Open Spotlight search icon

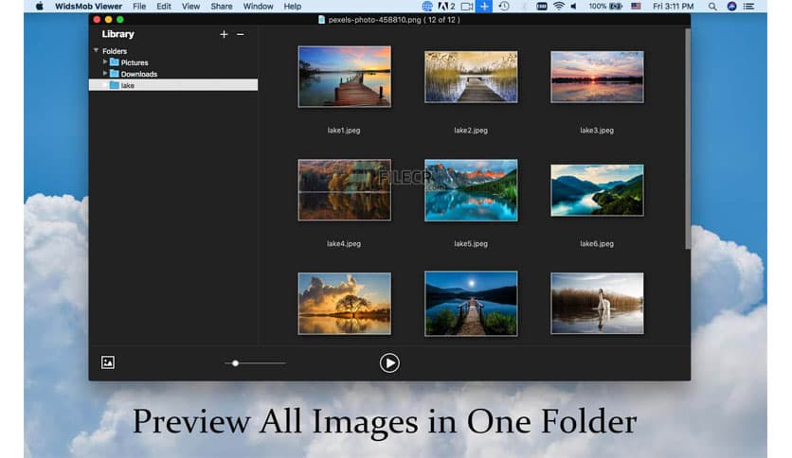point(712,6)
